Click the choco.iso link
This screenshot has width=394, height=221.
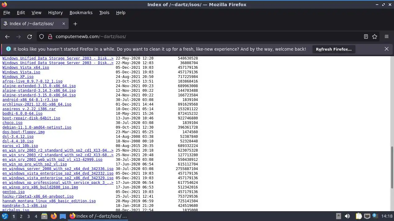click(x=12, y=123)
